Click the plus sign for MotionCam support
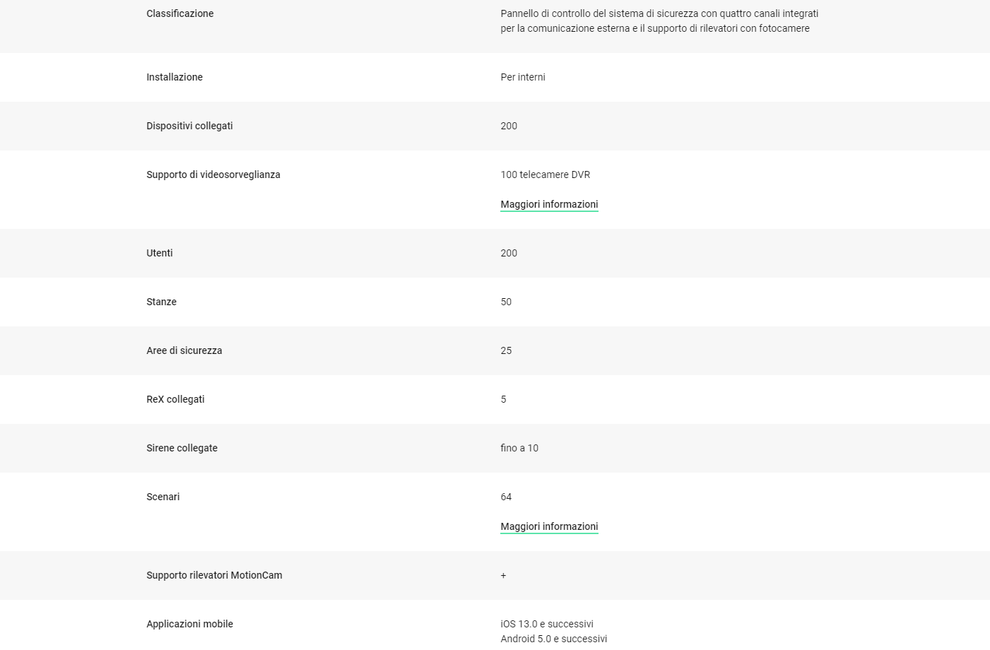This screenshot has width=990, height=650. coord(503,575)
